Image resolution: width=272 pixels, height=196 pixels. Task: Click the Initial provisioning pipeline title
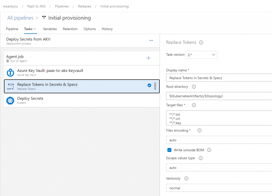tap(69, 18)
